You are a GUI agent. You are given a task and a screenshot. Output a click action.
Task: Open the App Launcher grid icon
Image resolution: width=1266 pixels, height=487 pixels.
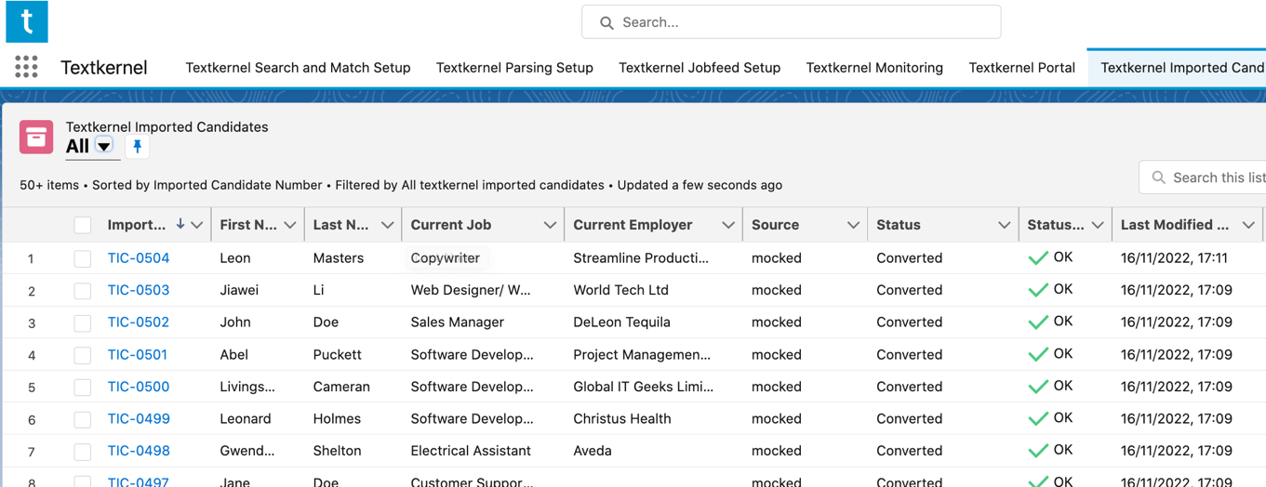(x=26, y=67)
